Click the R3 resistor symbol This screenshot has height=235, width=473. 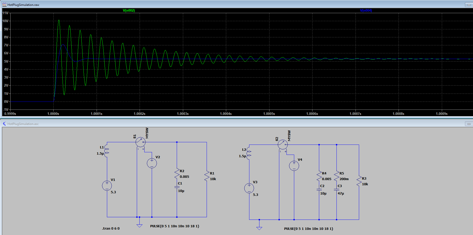point(359,181)
